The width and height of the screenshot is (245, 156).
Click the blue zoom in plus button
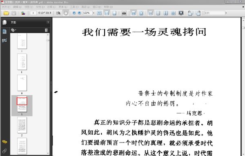point(79,13)
